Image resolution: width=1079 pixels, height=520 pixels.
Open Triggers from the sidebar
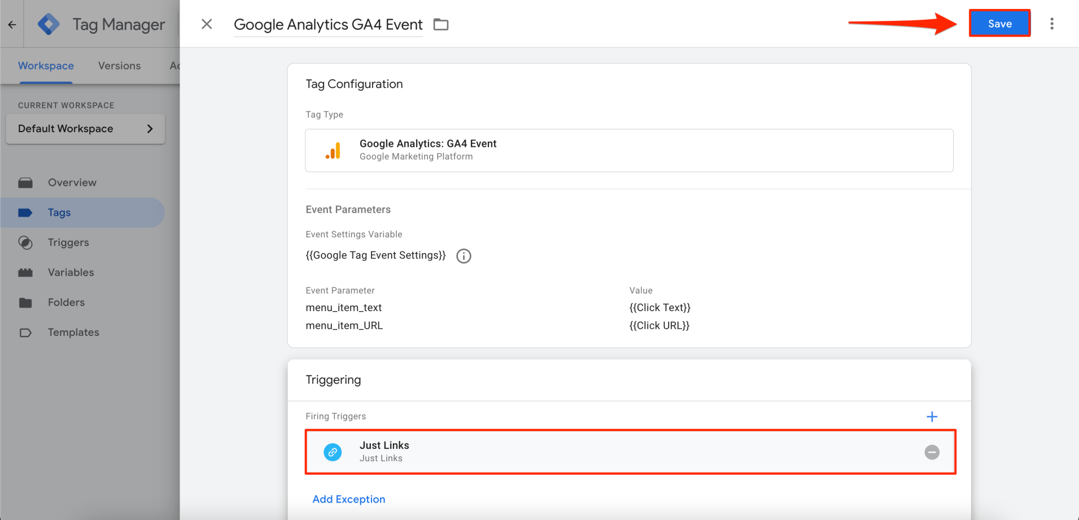(68, 242)
